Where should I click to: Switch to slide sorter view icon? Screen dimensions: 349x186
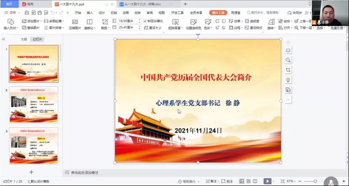click(x=248, y=181)
